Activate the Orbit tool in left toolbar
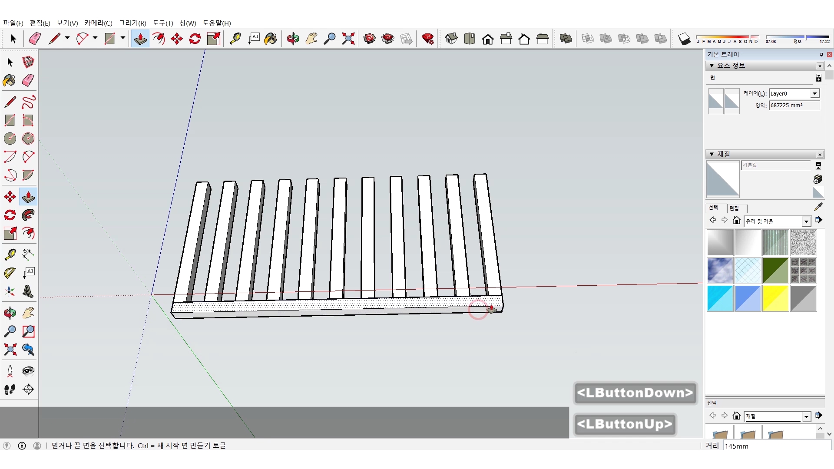834x469 pixels. 10,313
